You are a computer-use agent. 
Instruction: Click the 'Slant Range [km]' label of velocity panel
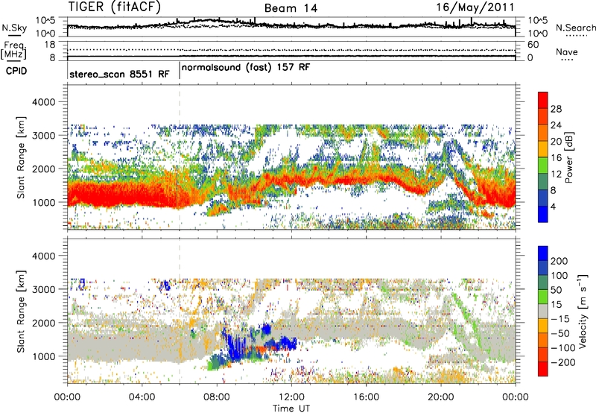click(x=21, y=311)
